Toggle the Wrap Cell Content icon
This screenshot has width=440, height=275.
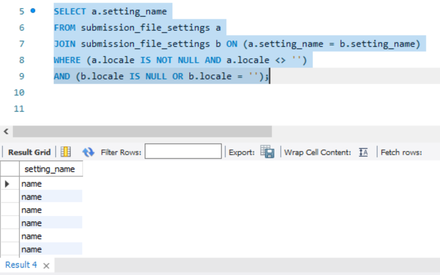(x=363, y=152)
